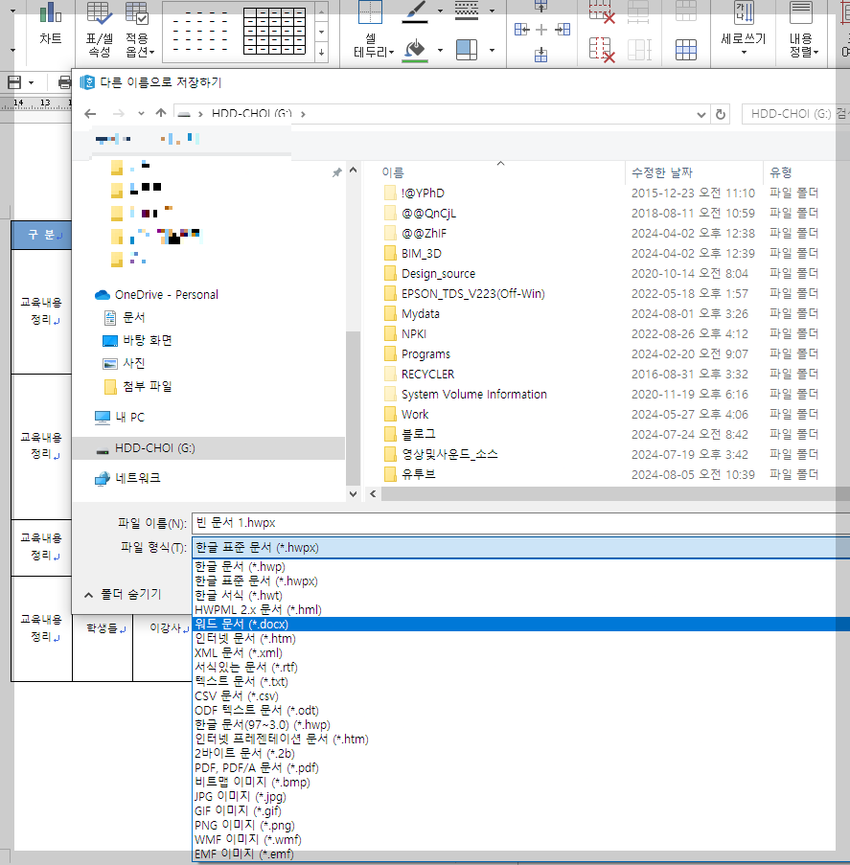Click the insert column left icon
850x865 pixels.
521,30
